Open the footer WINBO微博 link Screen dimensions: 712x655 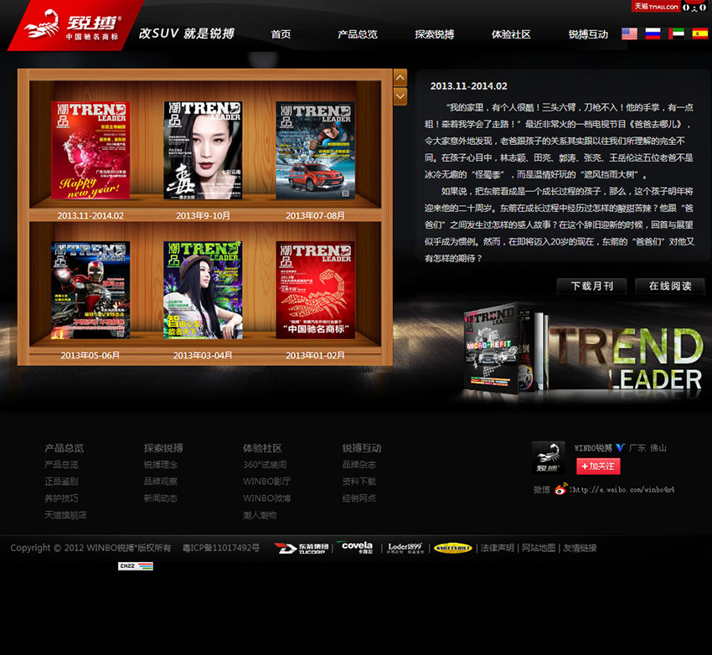click(267, 498)
